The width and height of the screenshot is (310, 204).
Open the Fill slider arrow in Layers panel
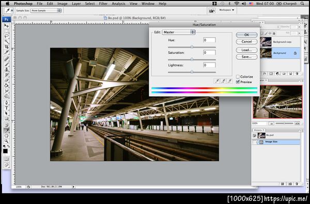299,34
